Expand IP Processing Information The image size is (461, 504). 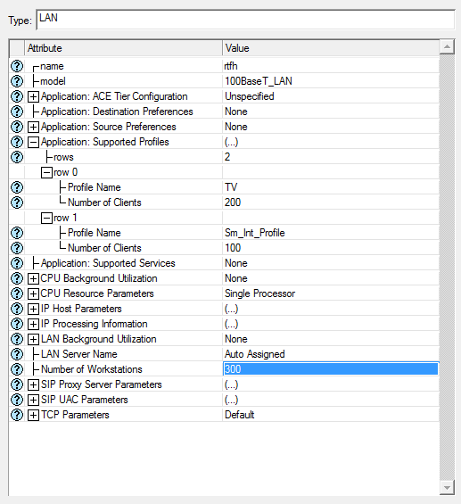pos(33,325)
